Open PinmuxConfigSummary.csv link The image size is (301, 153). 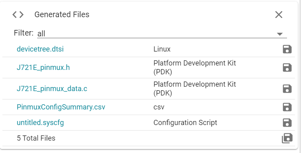[x=61, y=107]
